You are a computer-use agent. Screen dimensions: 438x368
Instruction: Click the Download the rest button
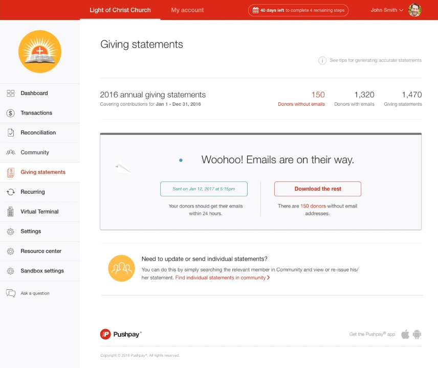[x=318, y=189]
